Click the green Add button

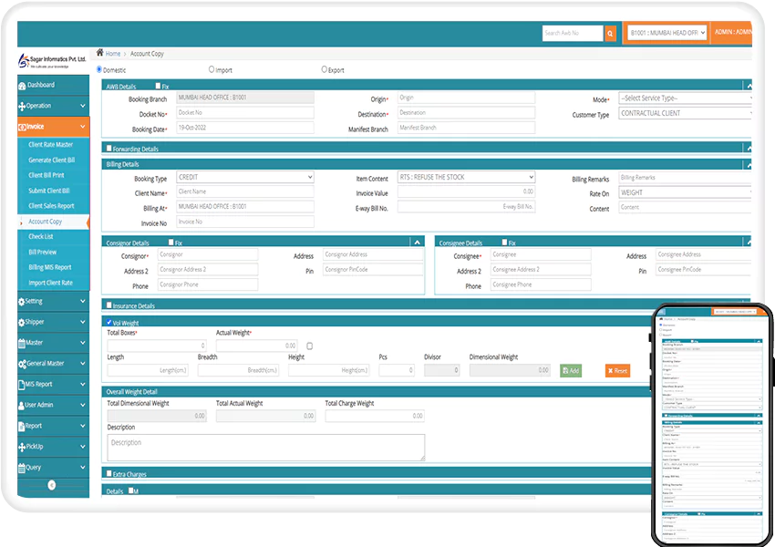pyautogui.click(x=571, y=371)
